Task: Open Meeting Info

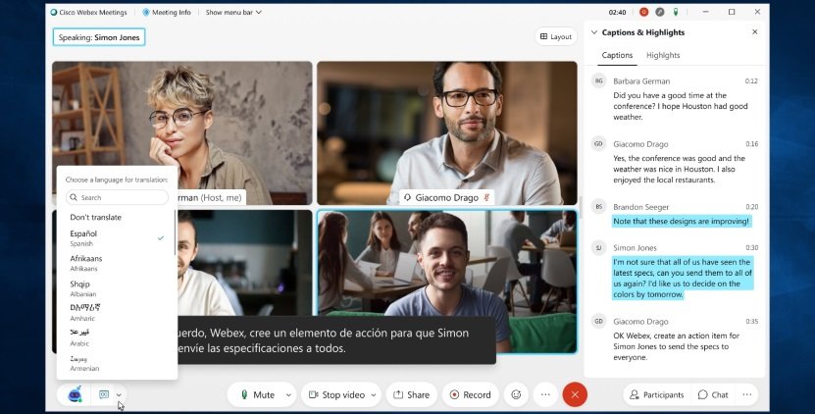Action: tap(167, 12)
